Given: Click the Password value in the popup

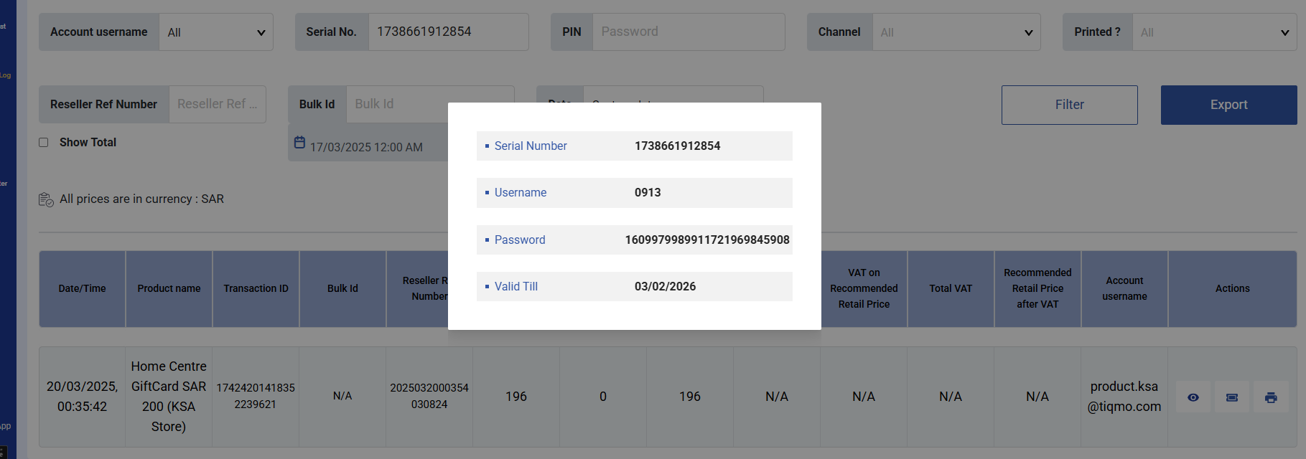Looking at the screenshot, I should (x=706, y=240).
